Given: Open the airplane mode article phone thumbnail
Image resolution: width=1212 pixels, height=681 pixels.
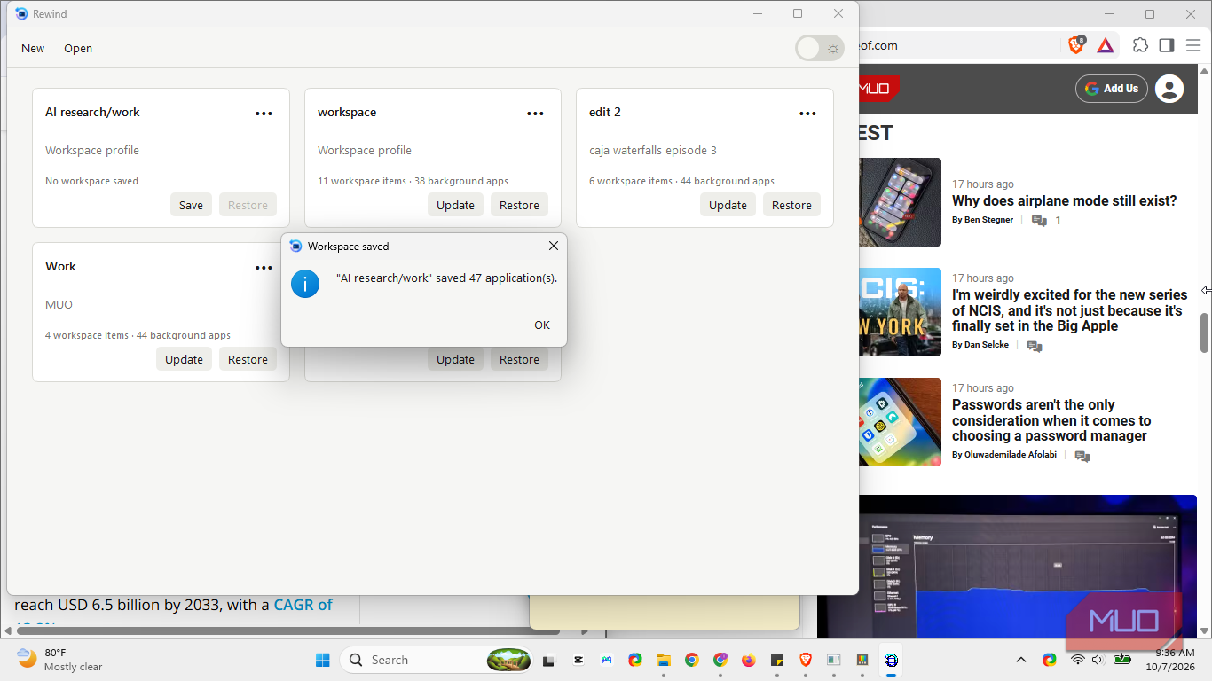Looking at the screenshot, I should click(x=900, y=202).
